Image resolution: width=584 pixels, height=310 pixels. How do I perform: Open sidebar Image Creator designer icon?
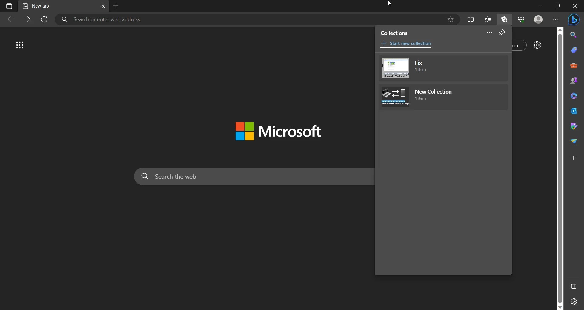(574, 126)
